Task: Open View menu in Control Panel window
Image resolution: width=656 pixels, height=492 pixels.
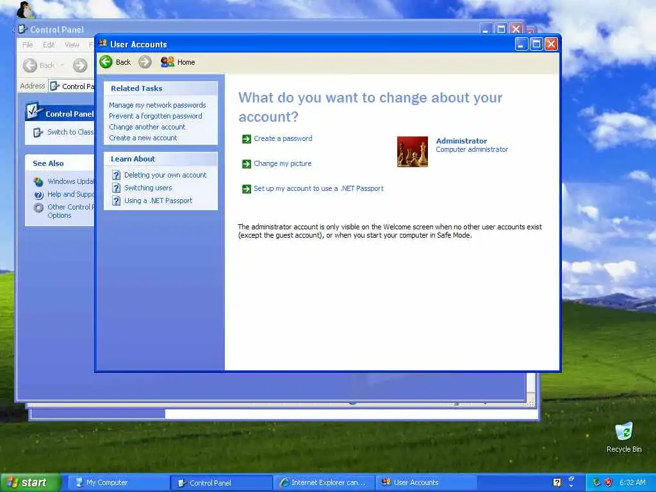Action: 72,45
